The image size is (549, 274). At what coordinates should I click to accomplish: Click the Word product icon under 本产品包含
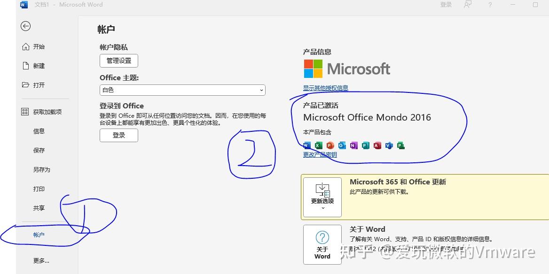pyautogui.click(x=307, y=145)
